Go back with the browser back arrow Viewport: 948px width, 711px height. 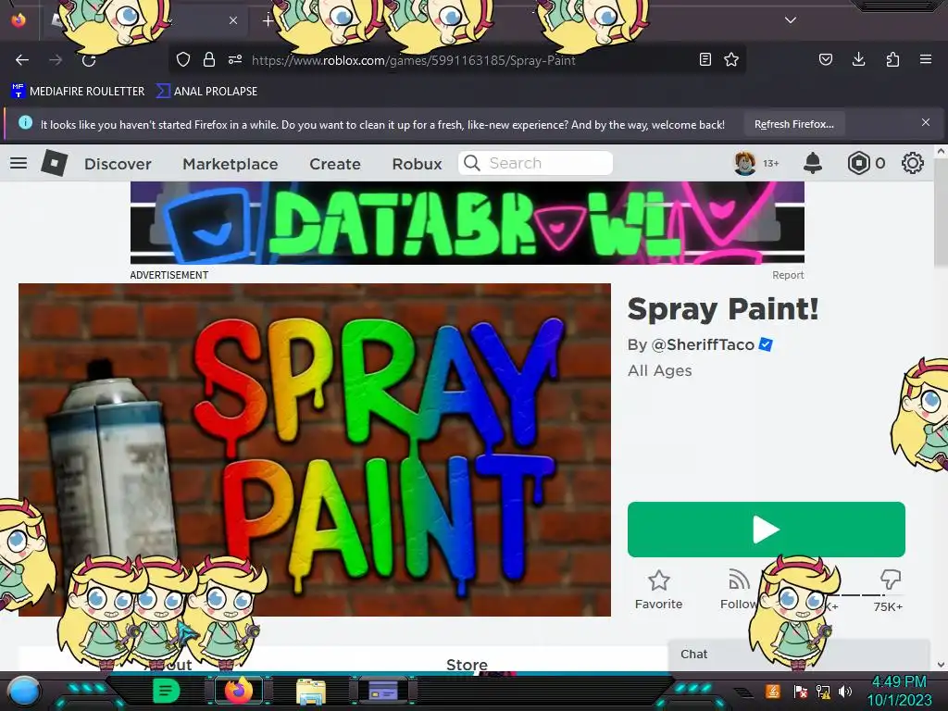pyautogui.click(x=22, y=60)
